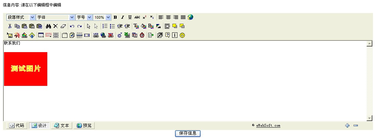
Task: Open 字号 font size dropdown
Action: [x=84, y=17]
